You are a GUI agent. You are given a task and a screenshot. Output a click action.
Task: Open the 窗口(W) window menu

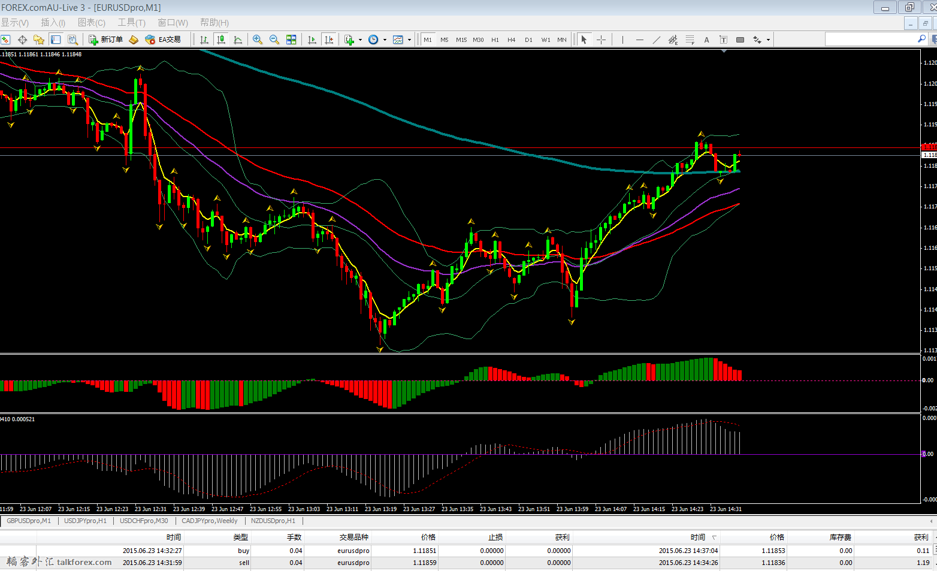click(173, 23)
